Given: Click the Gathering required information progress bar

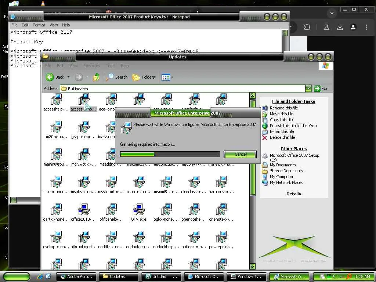Looking at the screenshot, I should pos(170,154).
